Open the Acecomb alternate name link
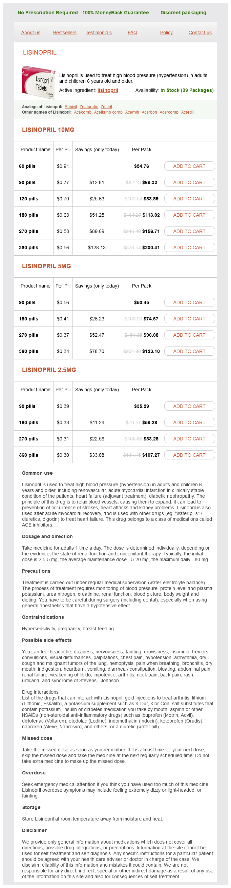The width and height of the screenshot is (231, 888). pos(83,112)
